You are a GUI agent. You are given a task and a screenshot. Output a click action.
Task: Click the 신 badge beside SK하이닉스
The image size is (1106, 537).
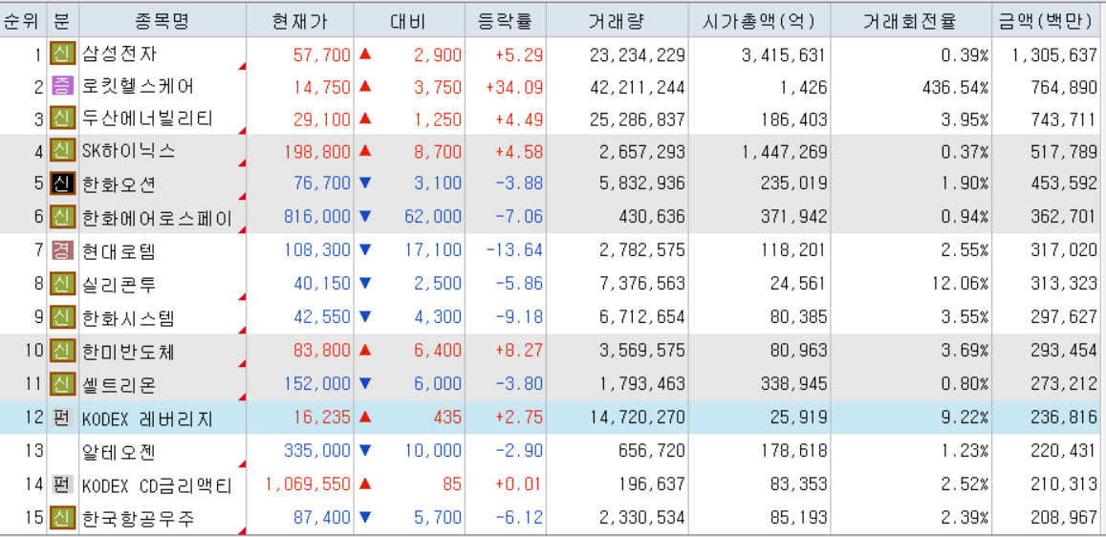(x=63, y=151)
